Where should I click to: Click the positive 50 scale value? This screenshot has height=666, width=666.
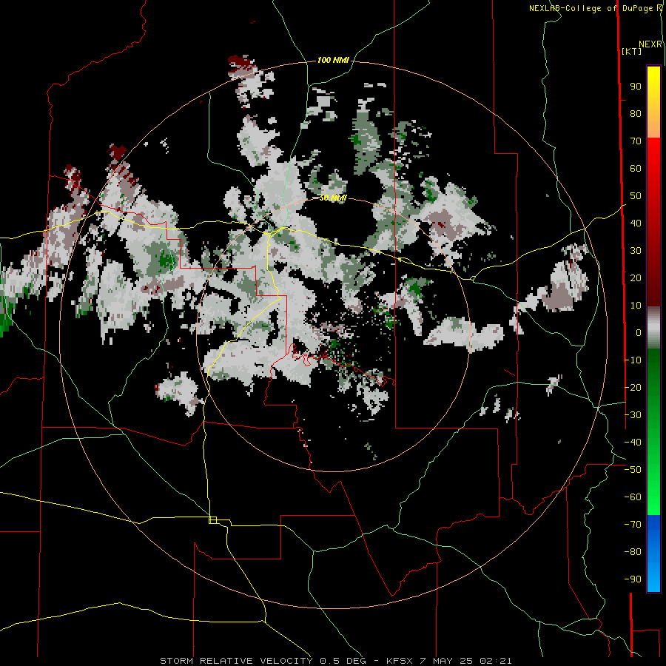[636, 196]
